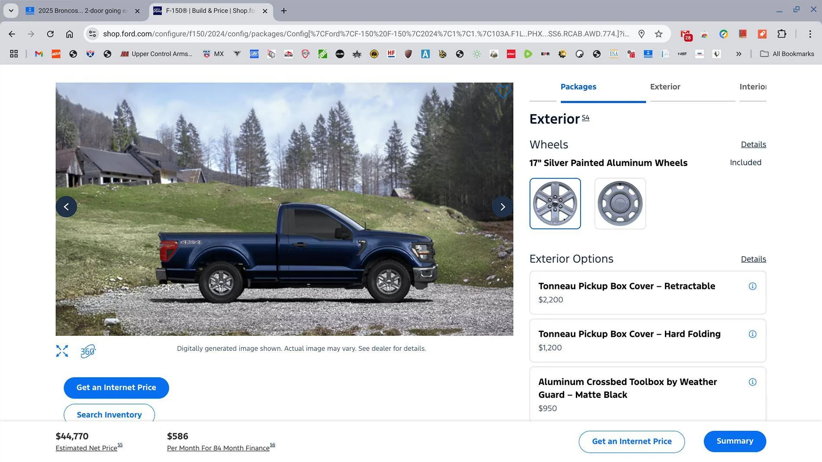Open the rocket extension icon
Screen dimensions: 822x462
tap(762, 34)
